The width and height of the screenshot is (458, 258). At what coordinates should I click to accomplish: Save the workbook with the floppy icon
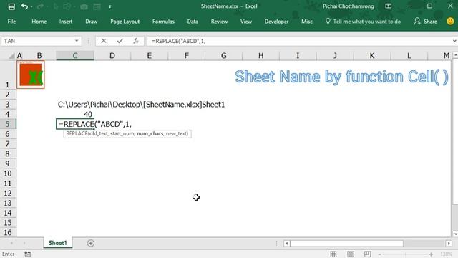pos(11,6)
